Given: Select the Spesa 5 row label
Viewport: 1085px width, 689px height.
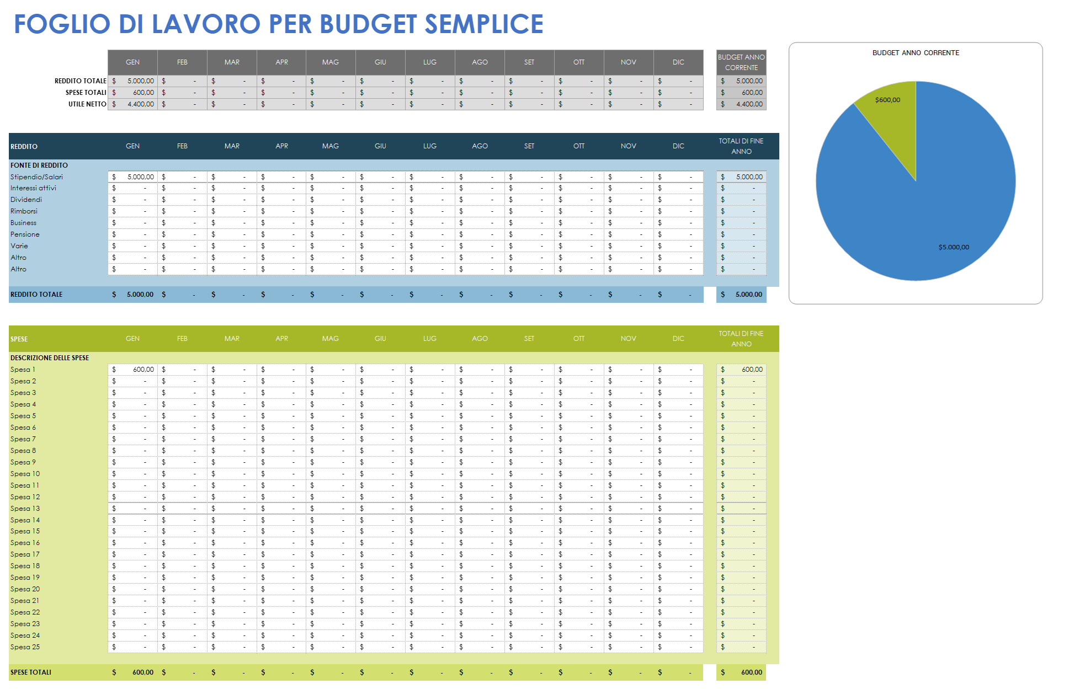Looking at the screenshot, I should [23, 416].
